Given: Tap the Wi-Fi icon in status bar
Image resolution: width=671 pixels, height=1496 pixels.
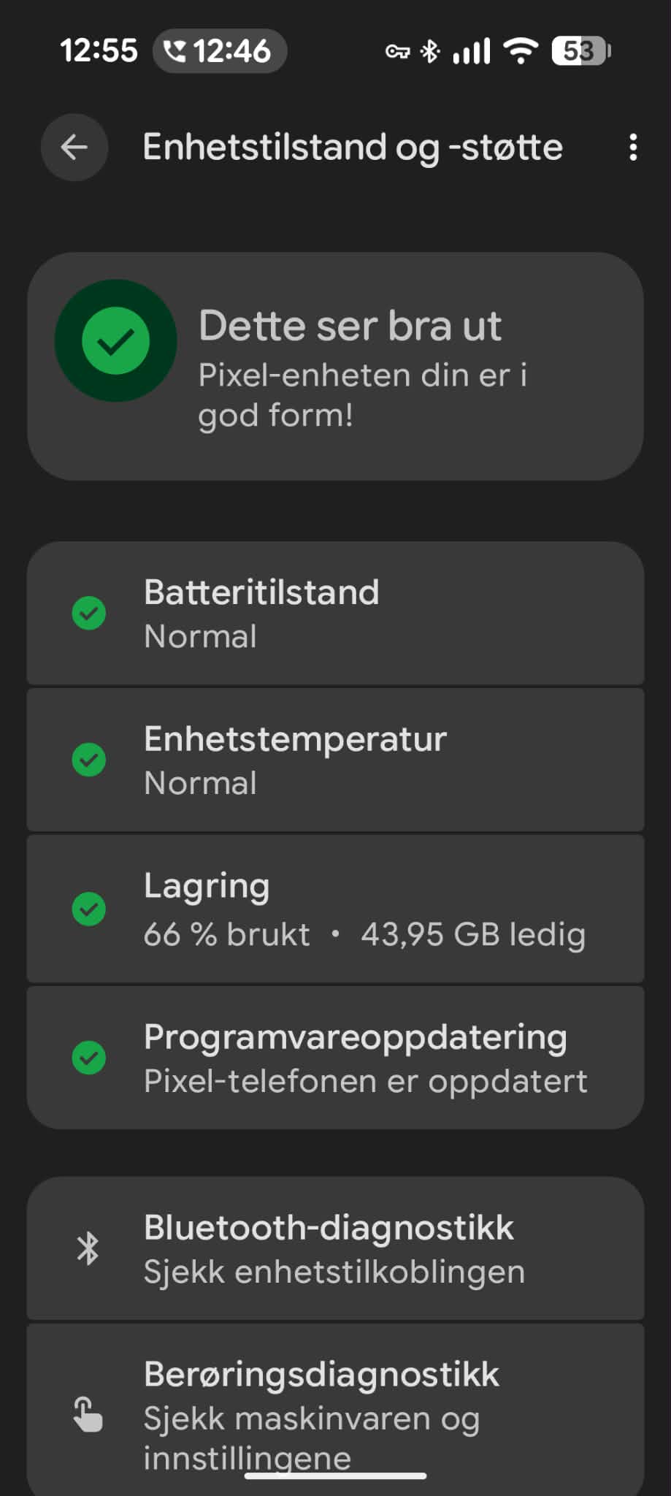Looking at the screenshot, I should [521, 51].
